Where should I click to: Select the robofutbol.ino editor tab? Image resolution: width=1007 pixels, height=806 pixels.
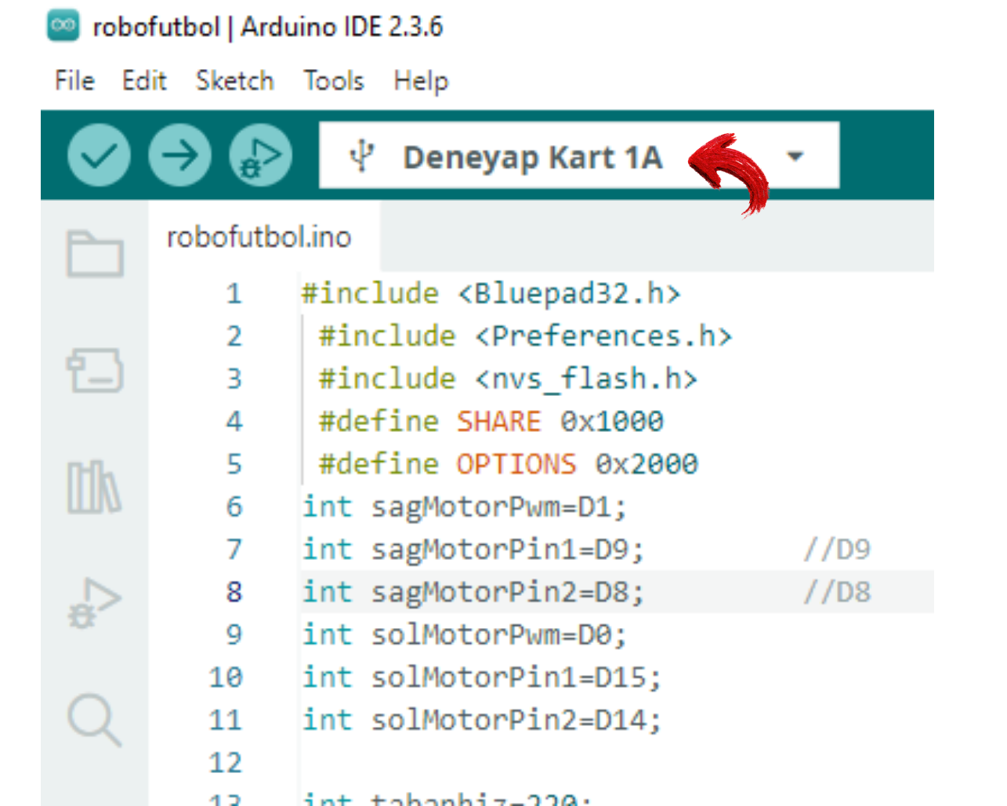tap(259, 237)
